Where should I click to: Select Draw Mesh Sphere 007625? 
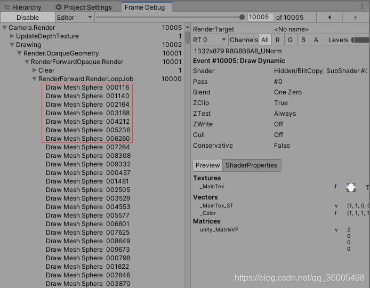click(x=87, y=233)
